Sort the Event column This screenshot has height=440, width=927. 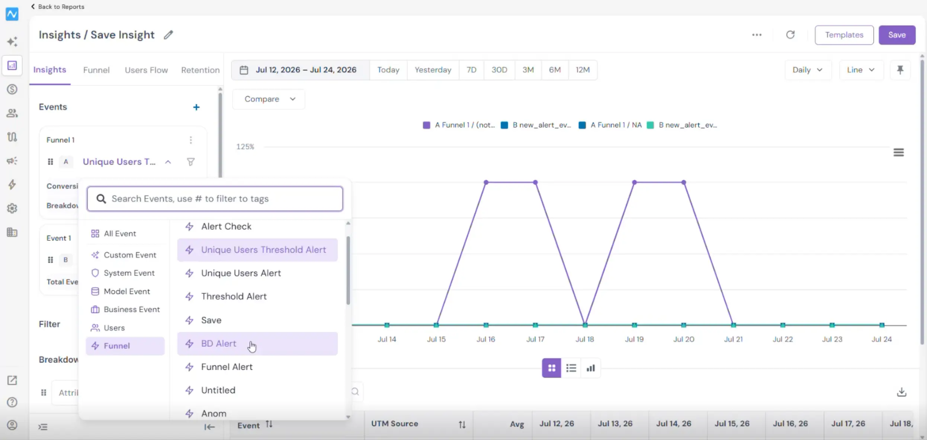pos(269,424)
